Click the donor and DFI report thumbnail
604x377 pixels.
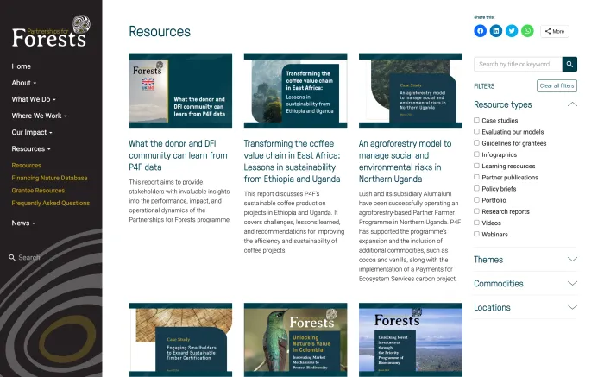[180, 91]
